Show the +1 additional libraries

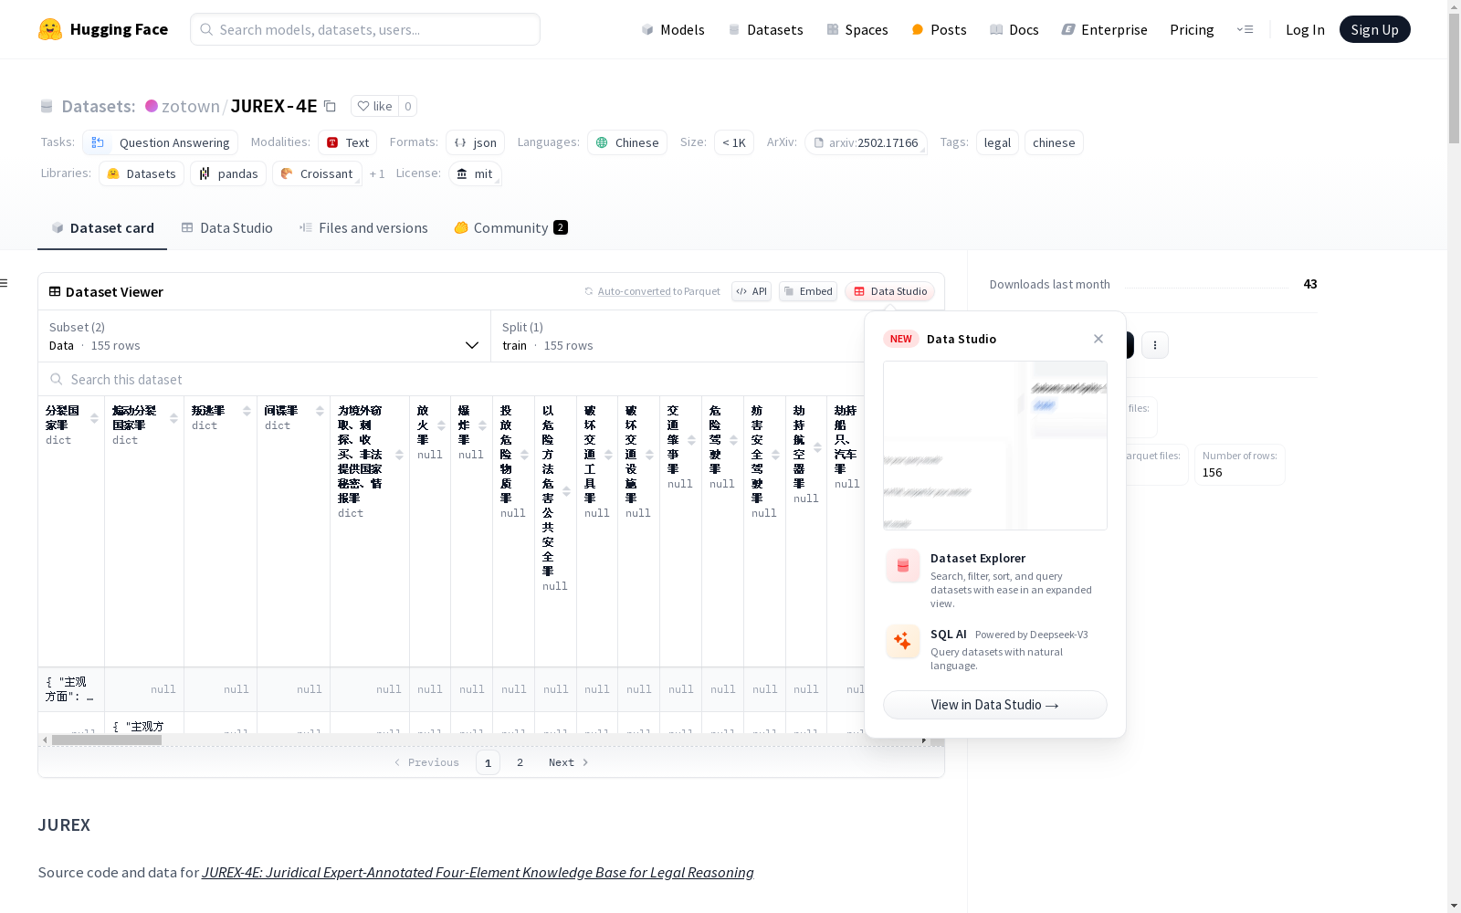(x=377, y=174)
